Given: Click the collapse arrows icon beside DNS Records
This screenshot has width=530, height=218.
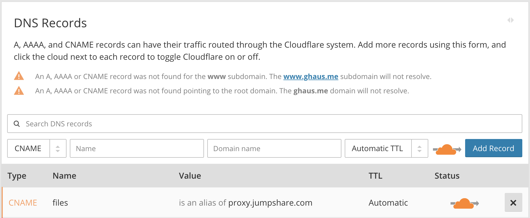Looking at the screenshot, I should tap(510, 20).
